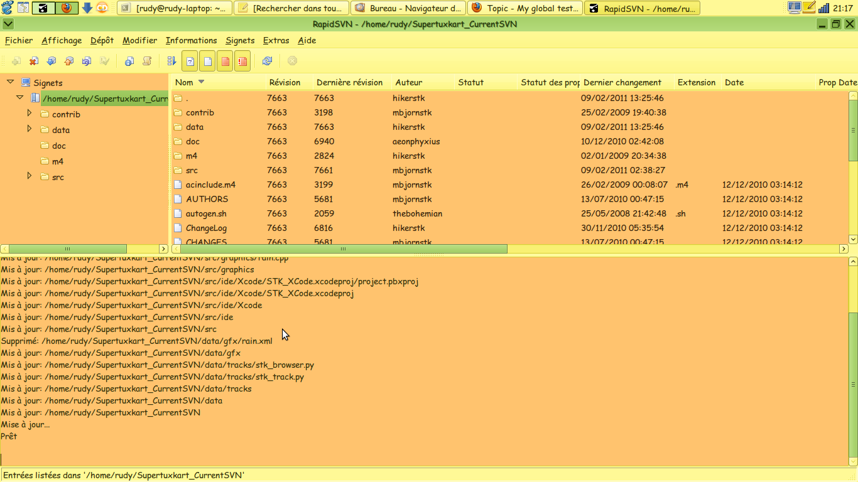The image size is (858, 482).
Task: Switch to the terminal rudy@rudy-laptop taskbar window
Action: 174,8
